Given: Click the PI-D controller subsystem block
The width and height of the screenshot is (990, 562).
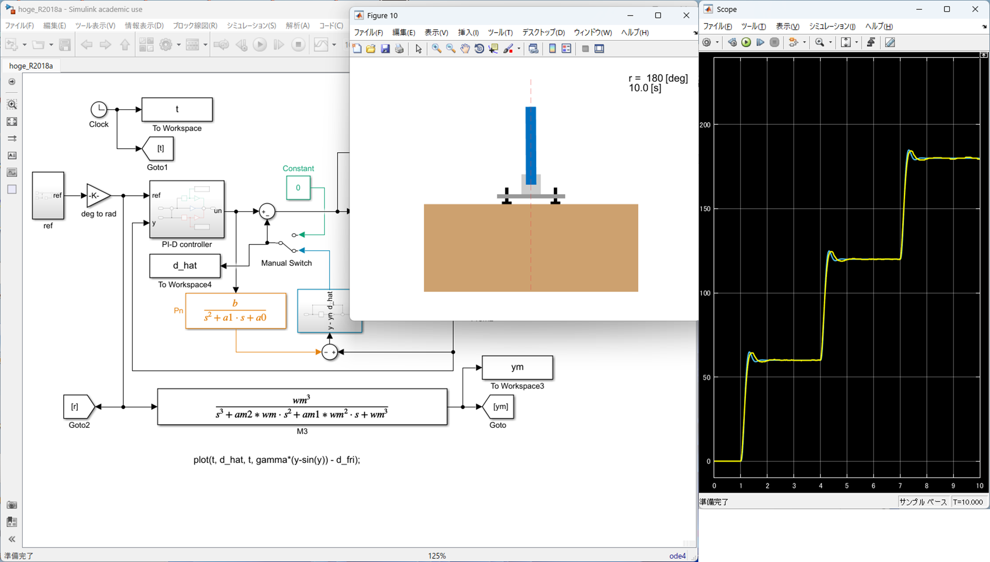Looking at the screenshot, I should (186, 209).
